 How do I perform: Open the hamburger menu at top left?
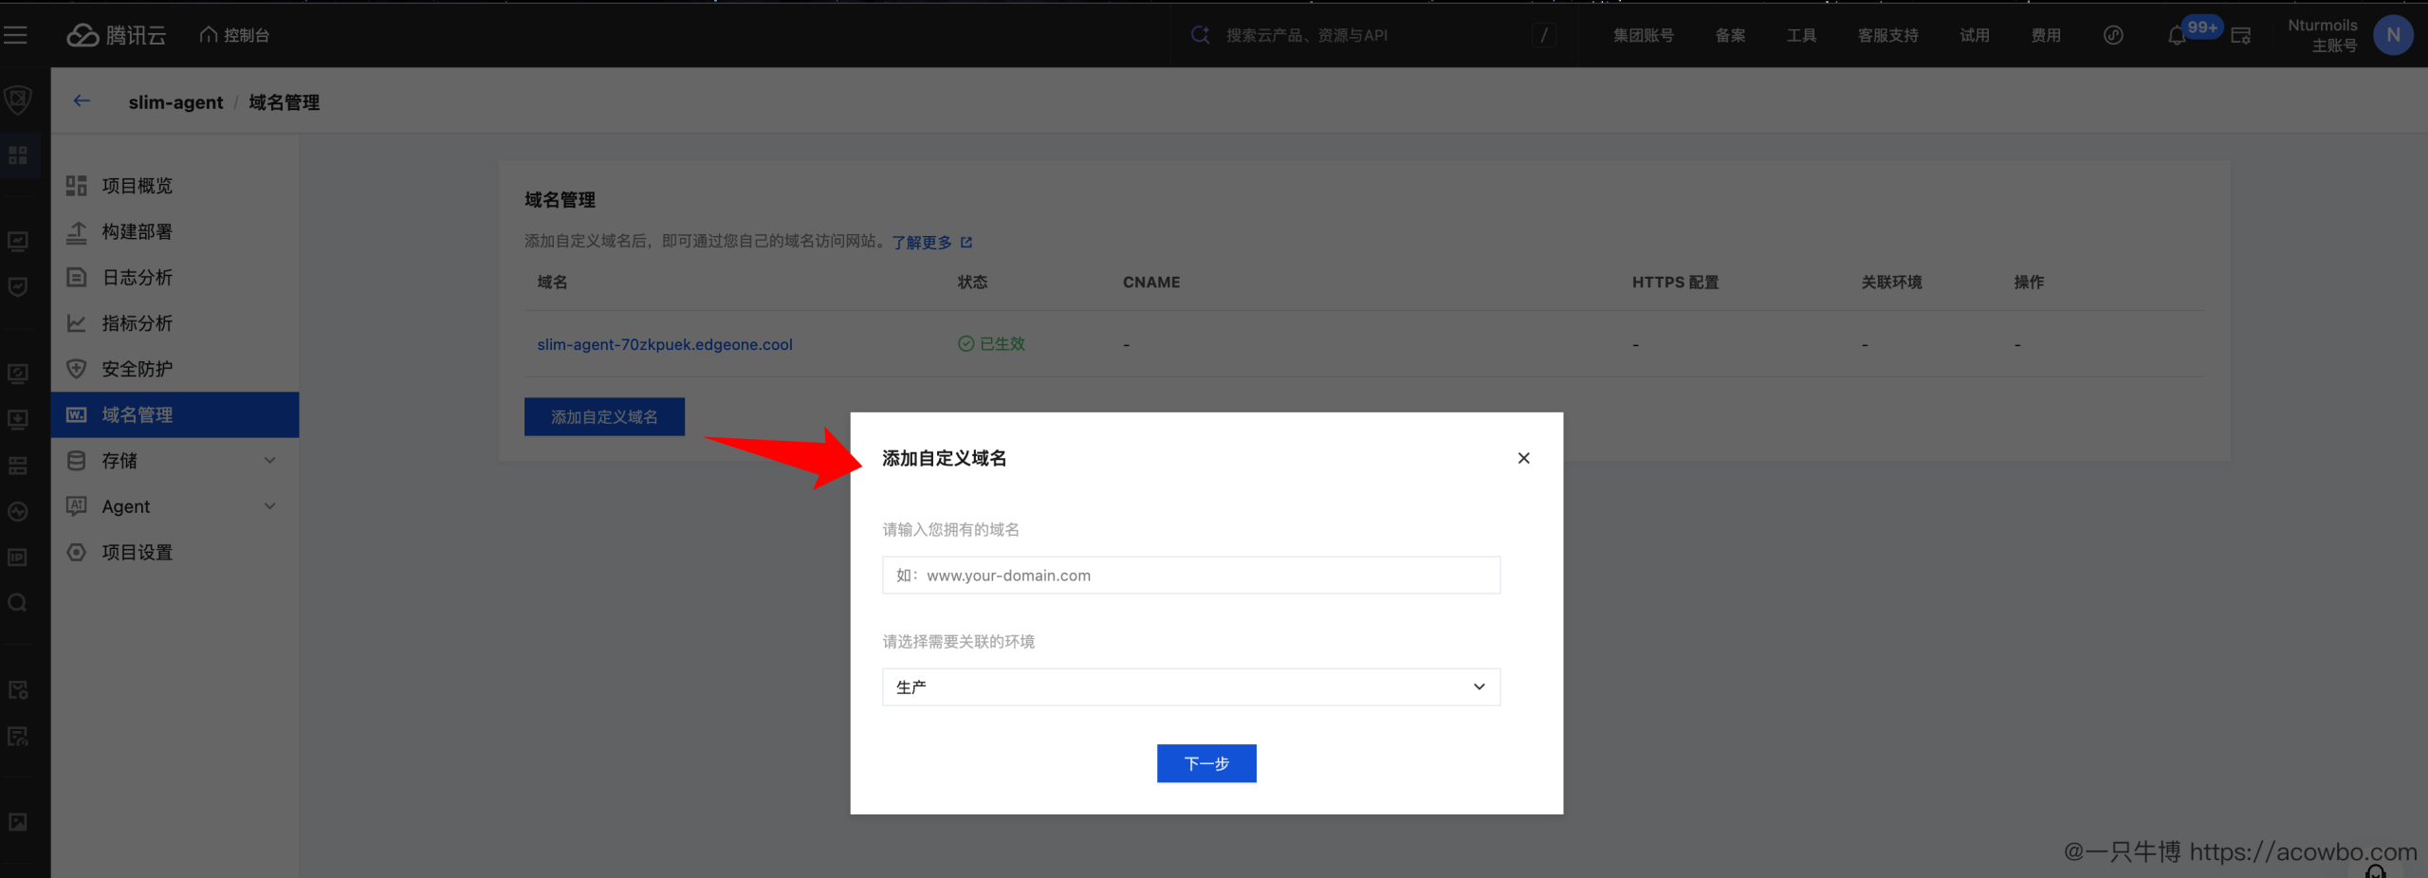coord(15,35)
